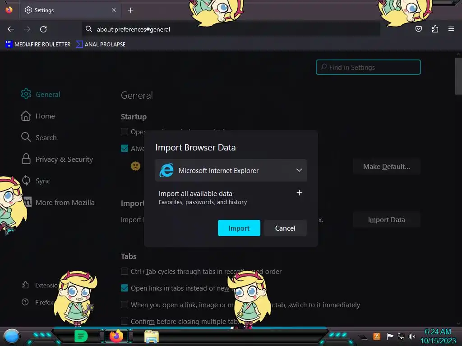Expand Import all available data with plus

click(x=299, y=193)
